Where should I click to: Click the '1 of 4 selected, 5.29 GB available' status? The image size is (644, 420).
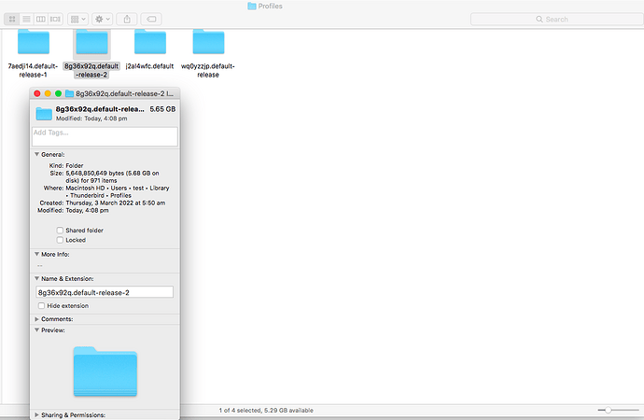coord(266,410)
